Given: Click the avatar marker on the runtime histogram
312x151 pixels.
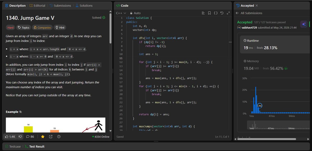Looking at the screenshot, I should point(259,106).
